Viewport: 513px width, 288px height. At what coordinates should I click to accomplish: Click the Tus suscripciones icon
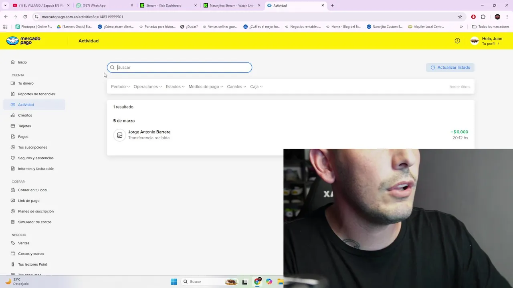[13, 147]
